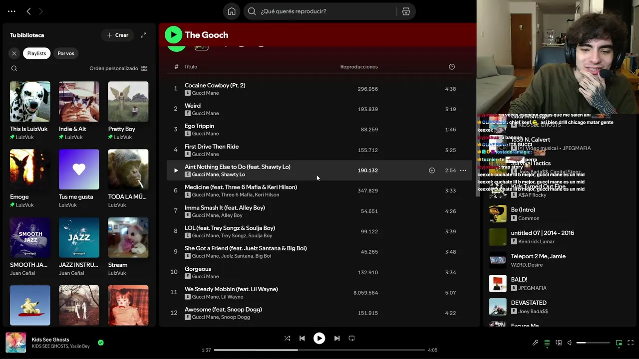
Task: Clear the library filter with the X
Action: click(14, 53)
